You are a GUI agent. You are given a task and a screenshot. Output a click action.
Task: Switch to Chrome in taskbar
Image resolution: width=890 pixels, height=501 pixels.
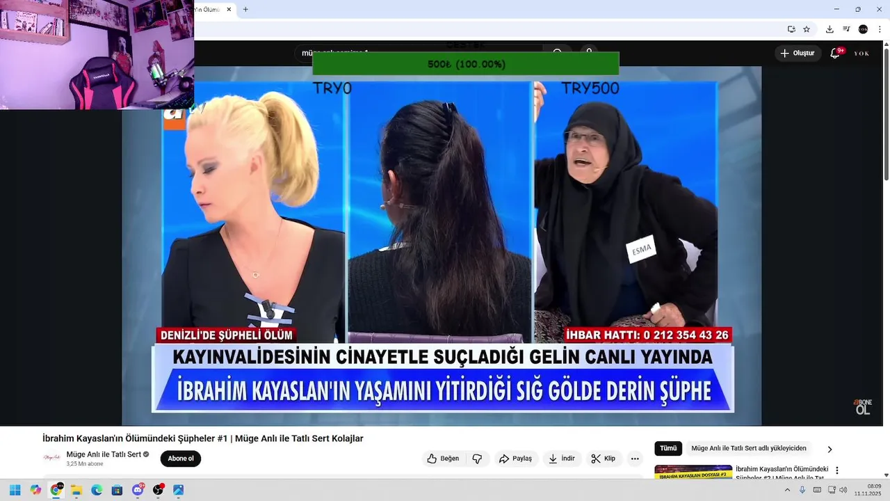[x=56, y=490]
